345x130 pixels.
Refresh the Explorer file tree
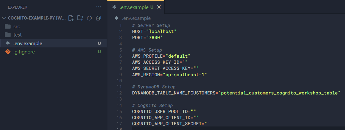coord(89,18)
